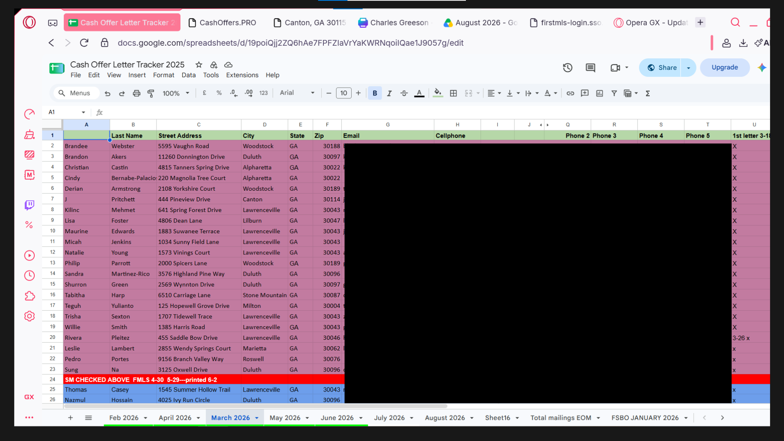Add a new sheet with plus button
This screenshot has height=441, width=784.
click(70, 418)
